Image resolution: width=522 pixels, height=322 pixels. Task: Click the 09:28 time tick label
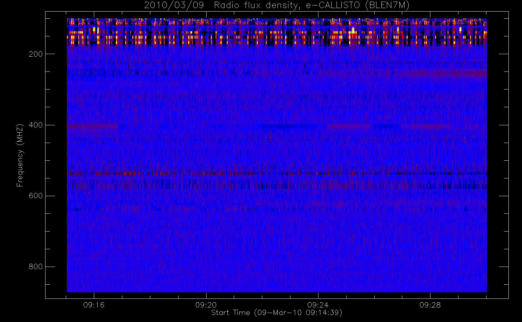(430, 305)
